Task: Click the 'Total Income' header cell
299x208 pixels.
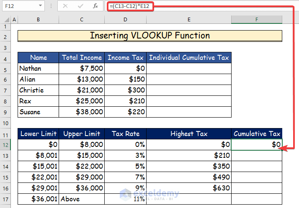Action: coord(82,58)
